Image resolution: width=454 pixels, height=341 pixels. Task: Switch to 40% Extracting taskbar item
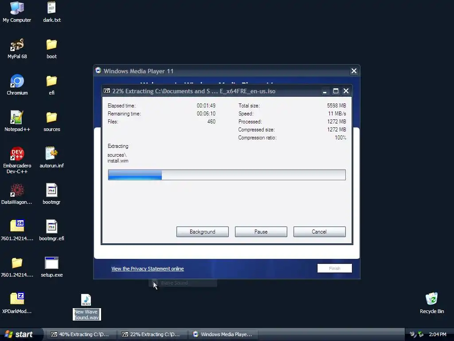point(81,334)
